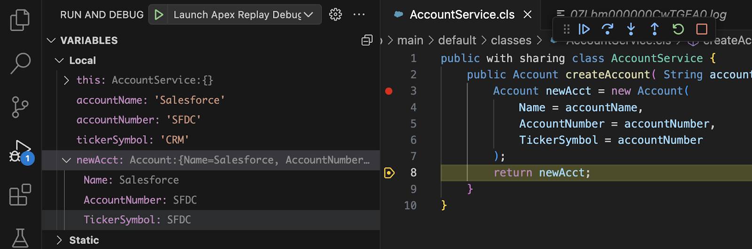Expand the Static scope
Image resolution: width=752 pixels, height=249 pixels.
coord(59,240)
